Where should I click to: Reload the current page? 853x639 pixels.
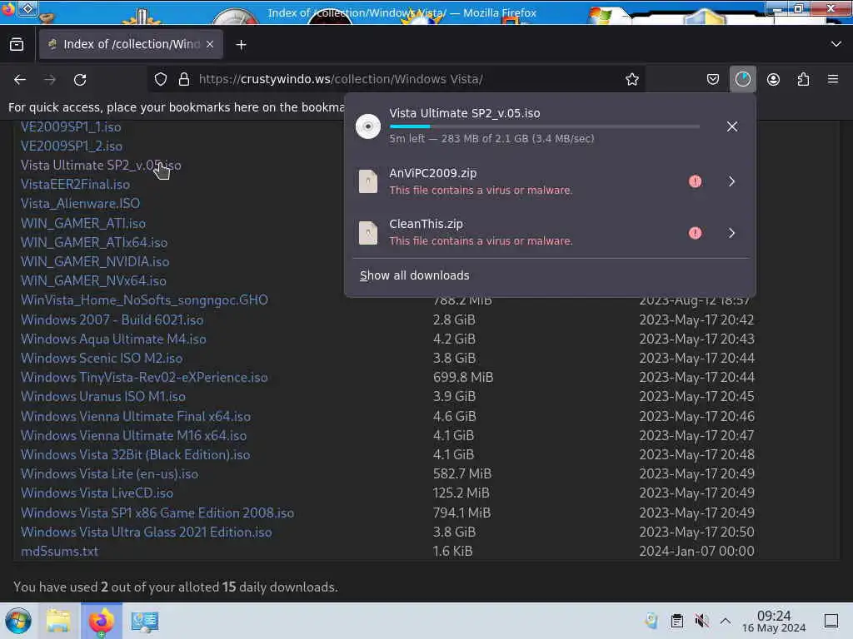point(80,80)
